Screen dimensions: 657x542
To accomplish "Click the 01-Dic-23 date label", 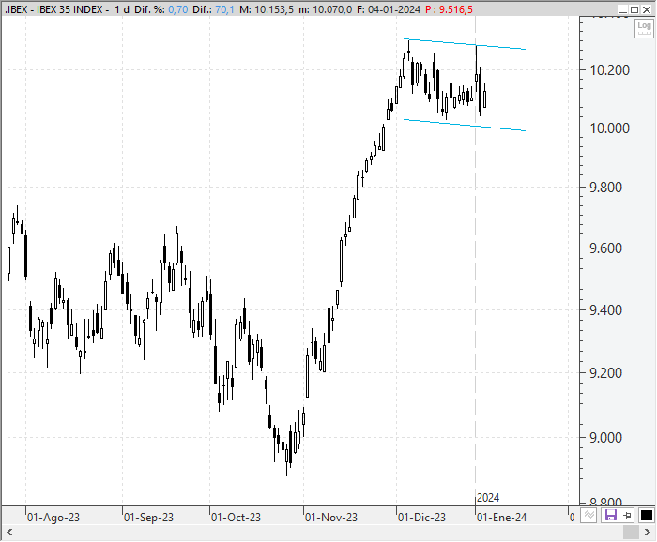I will (421, 518).
